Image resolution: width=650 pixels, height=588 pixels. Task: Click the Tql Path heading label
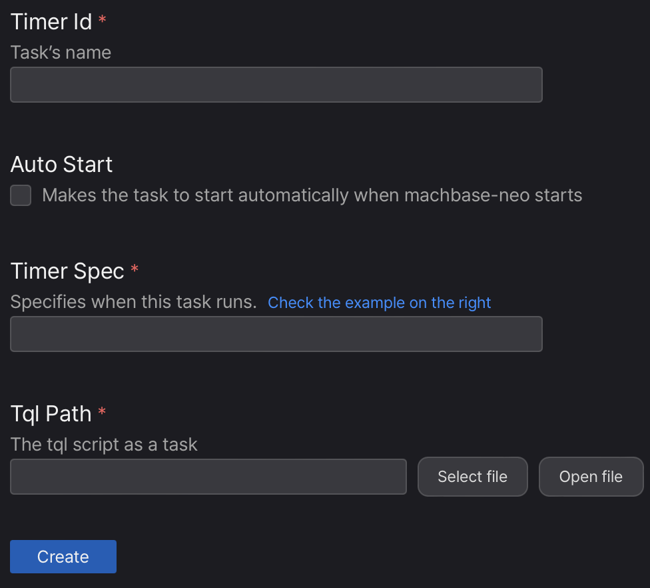[51, 414]
